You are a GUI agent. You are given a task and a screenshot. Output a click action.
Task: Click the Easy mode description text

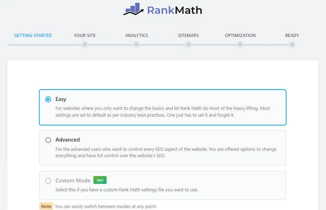pos(163,112)
